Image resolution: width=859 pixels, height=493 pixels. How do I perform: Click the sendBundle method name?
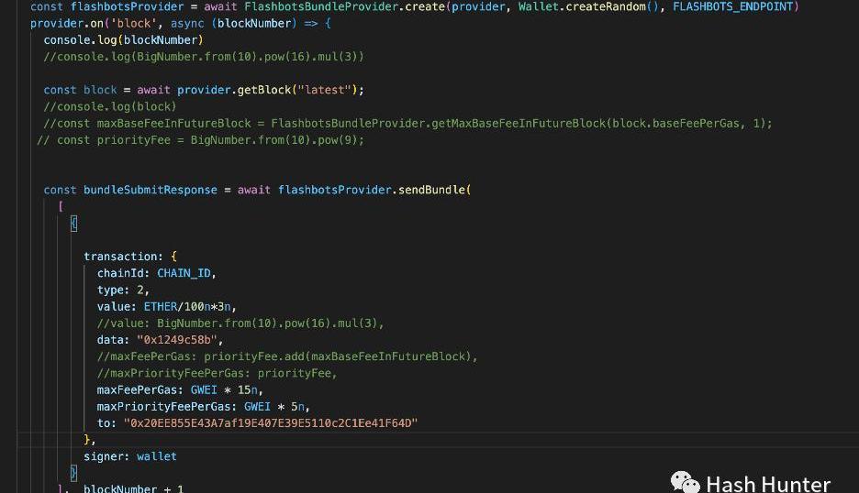[431, 190]
